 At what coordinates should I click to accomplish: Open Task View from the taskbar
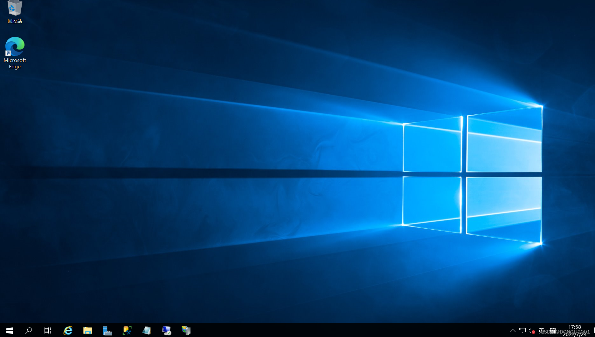tap(48, 330)
